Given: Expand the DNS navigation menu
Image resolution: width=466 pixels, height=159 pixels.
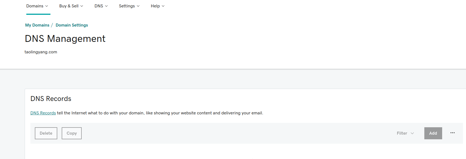Looking at the screenshot, I should click(101, 6).
